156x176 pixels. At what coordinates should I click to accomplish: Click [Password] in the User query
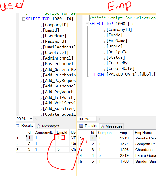tap(55, 41)
